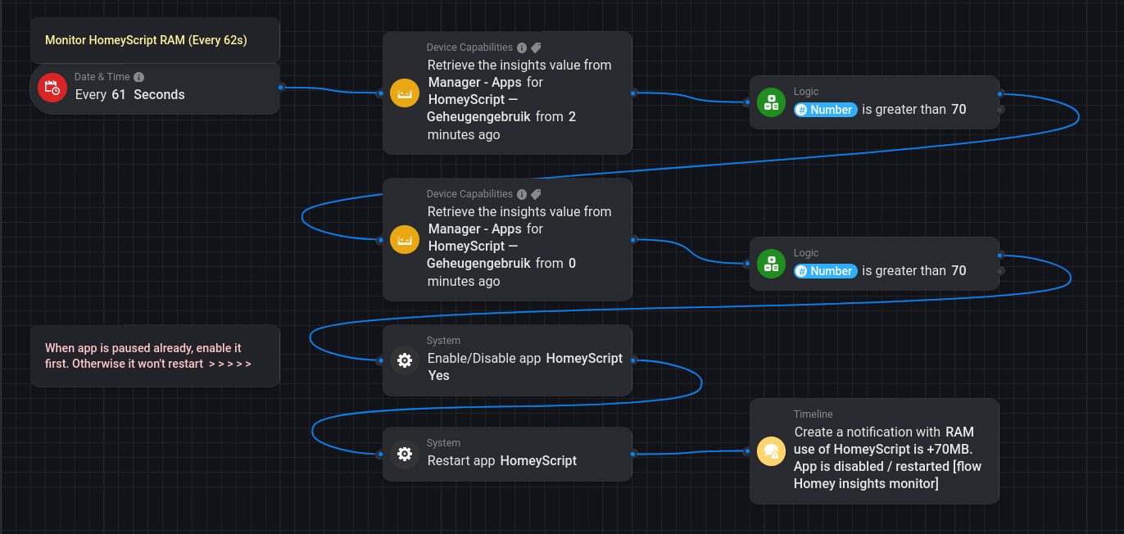Viewport: 1124px width, 534px height.
Task: Click the input connector of the Enable/Disable app card
Action: 380,360
